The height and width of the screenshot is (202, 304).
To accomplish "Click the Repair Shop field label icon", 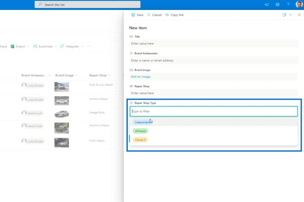I will [131, 86].
